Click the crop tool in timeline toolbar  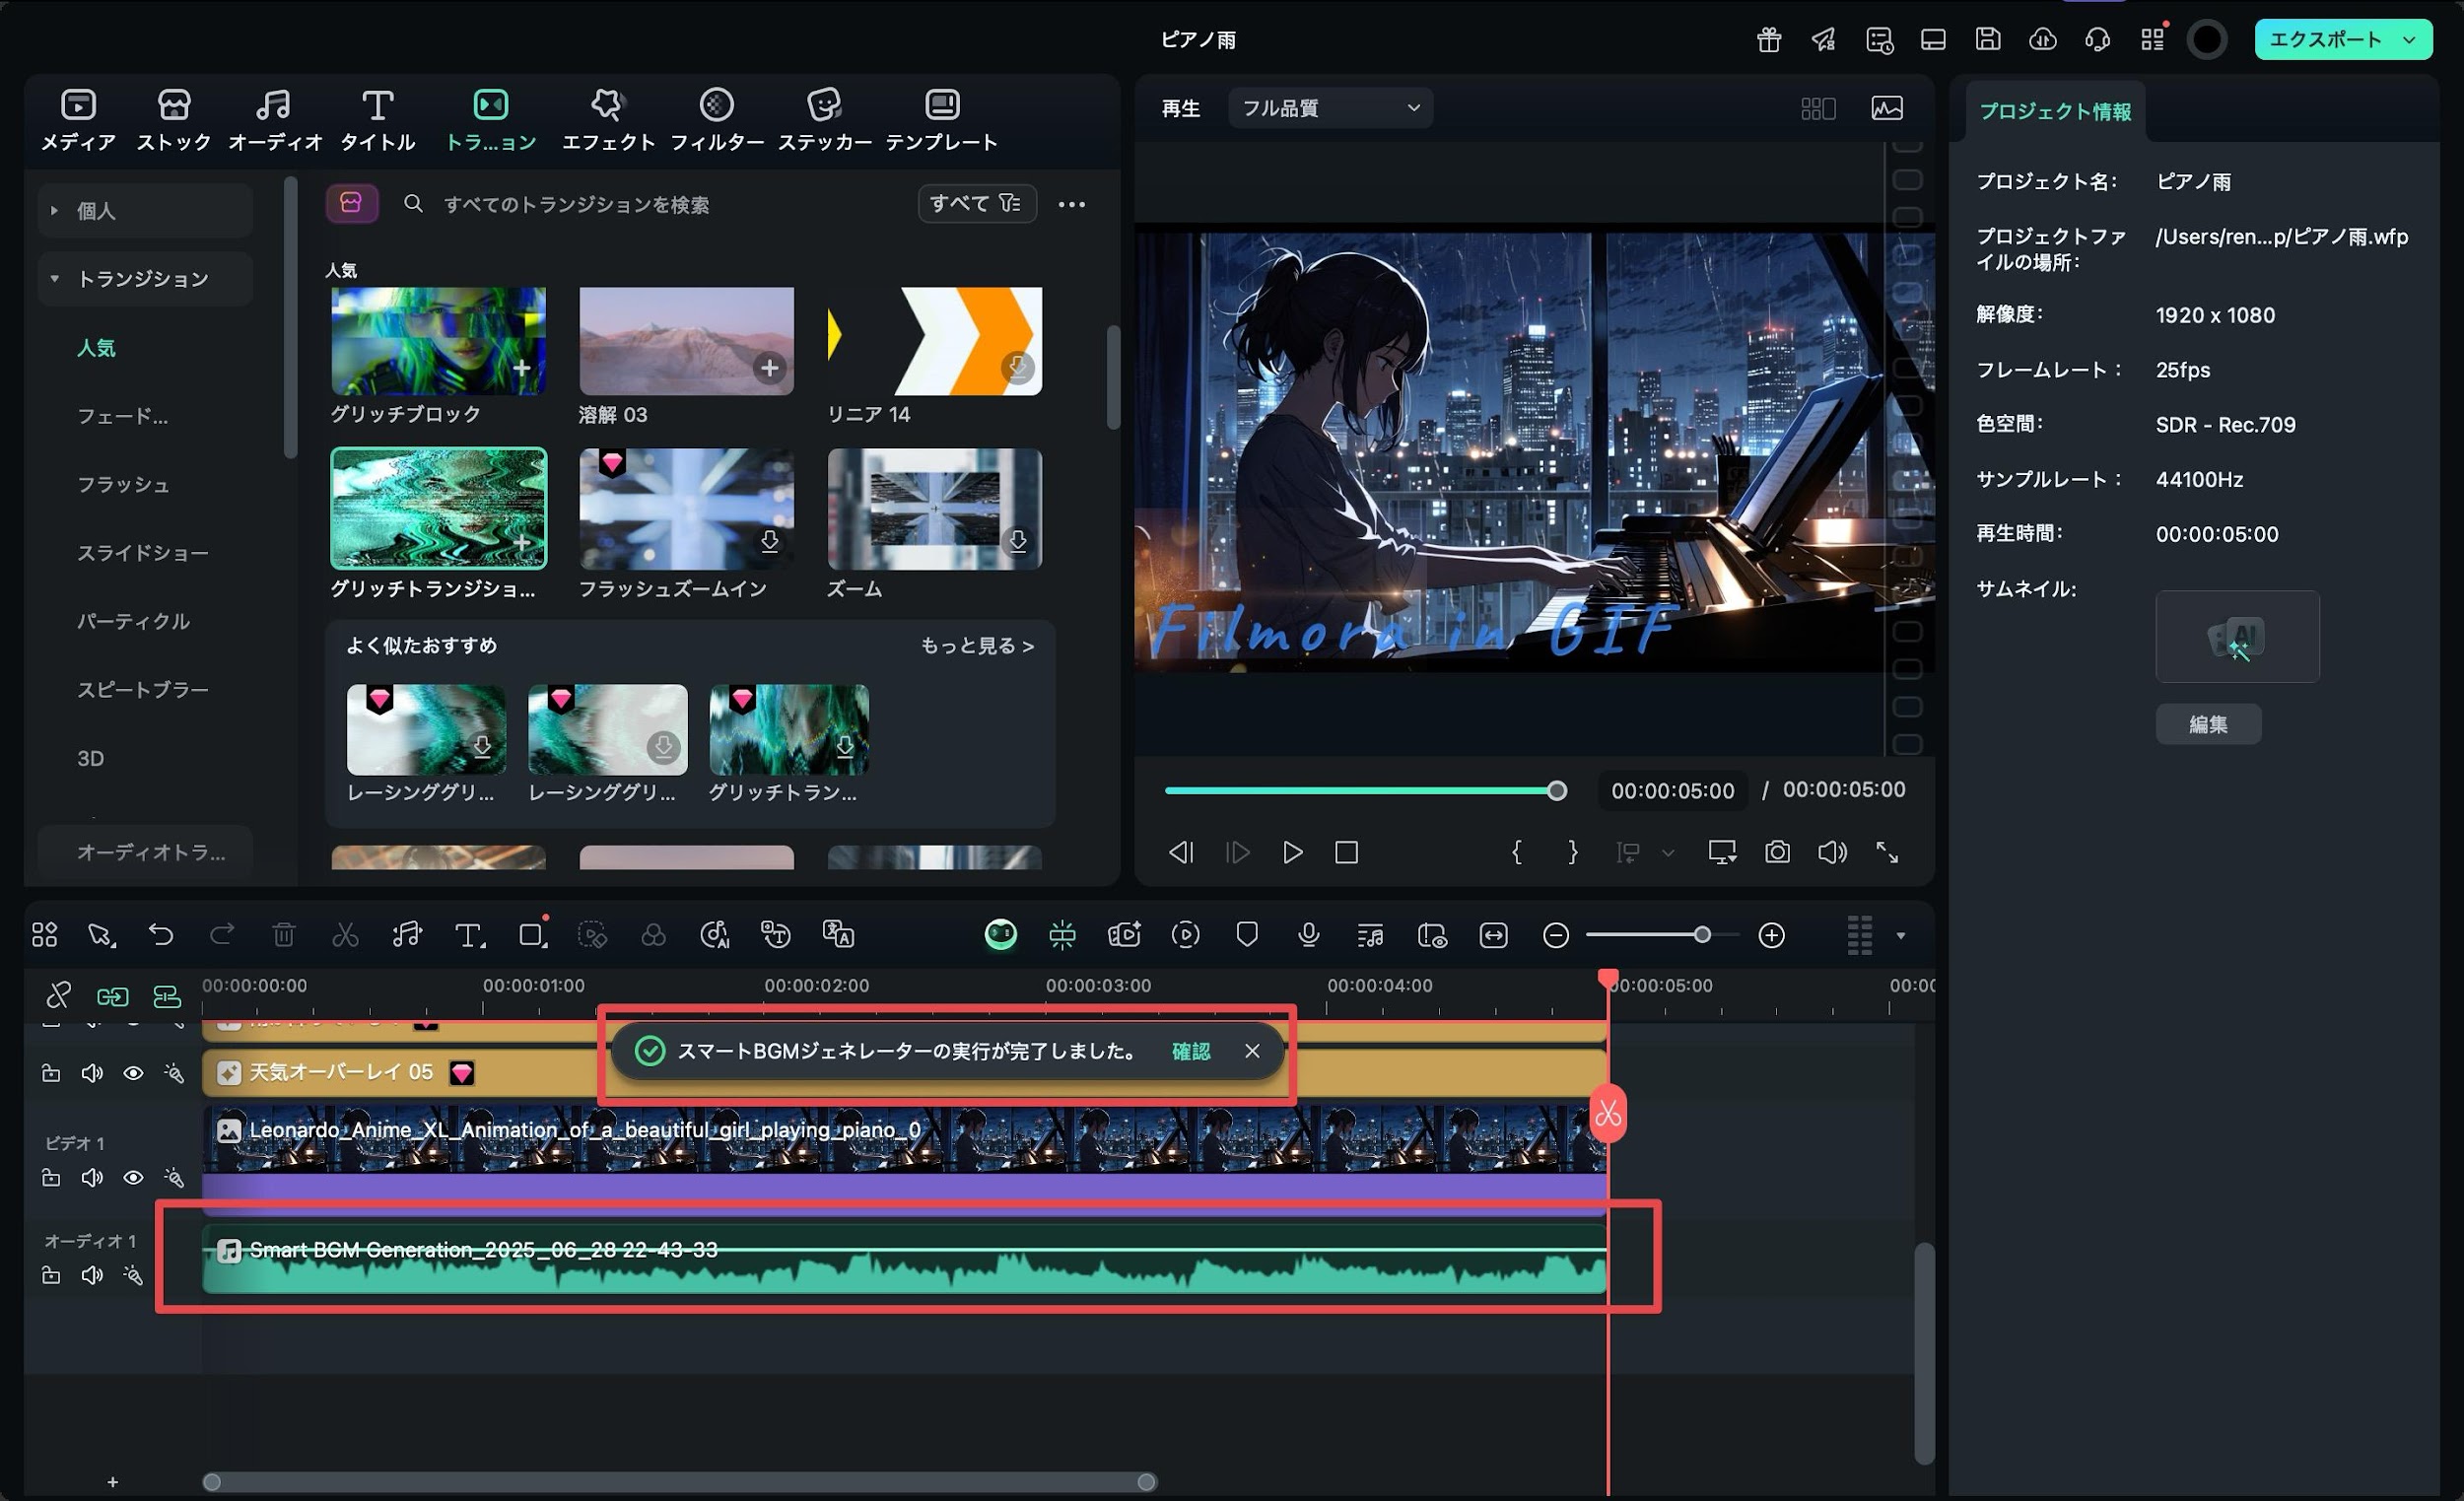(532, 935)
